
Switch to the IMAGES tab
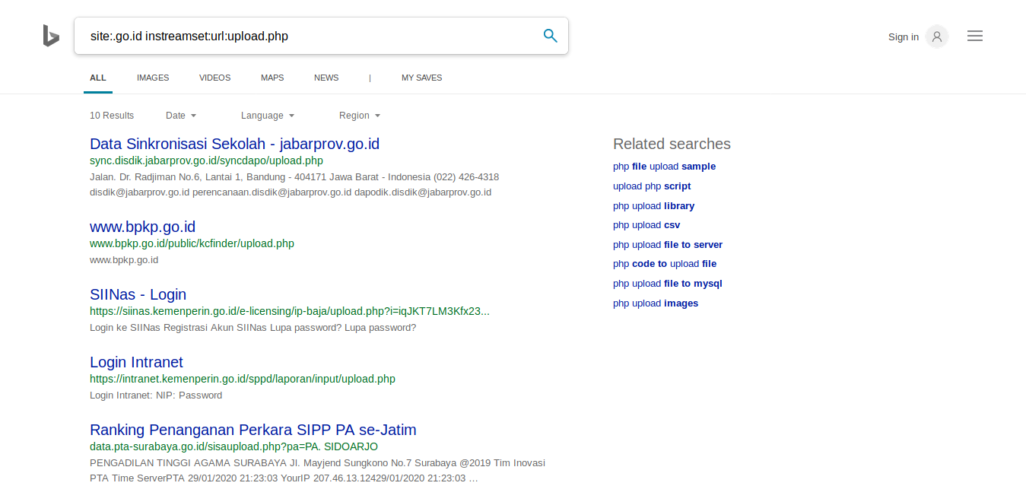(153, 78)
